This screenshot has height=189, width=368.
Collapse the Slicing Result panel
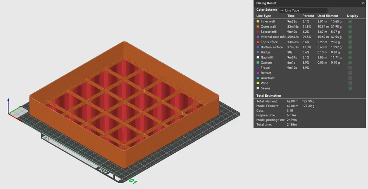pyautogui.click(x=363, y=3)
